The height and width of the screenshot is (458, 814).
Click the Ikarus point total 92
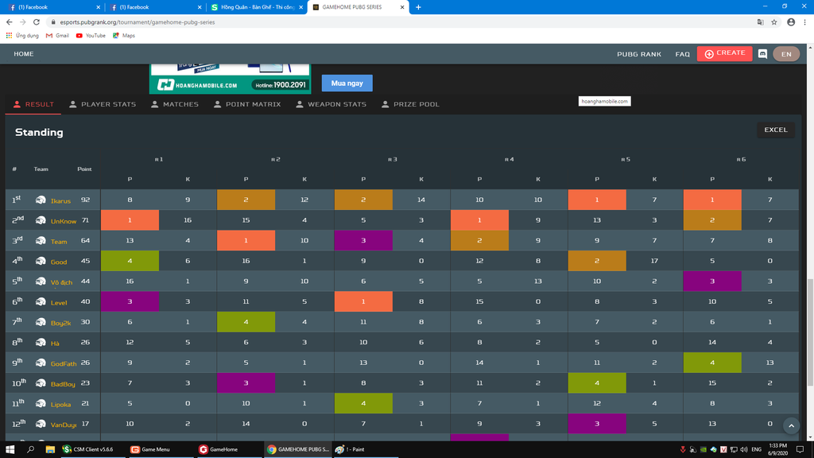tap(85, 200)
